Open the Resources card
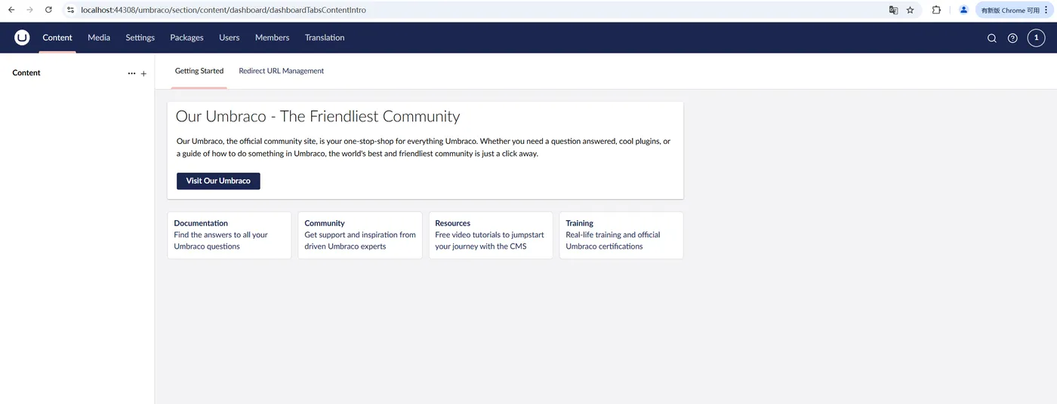The width and height of the screenshot is (1057, 404). point(491,235)
